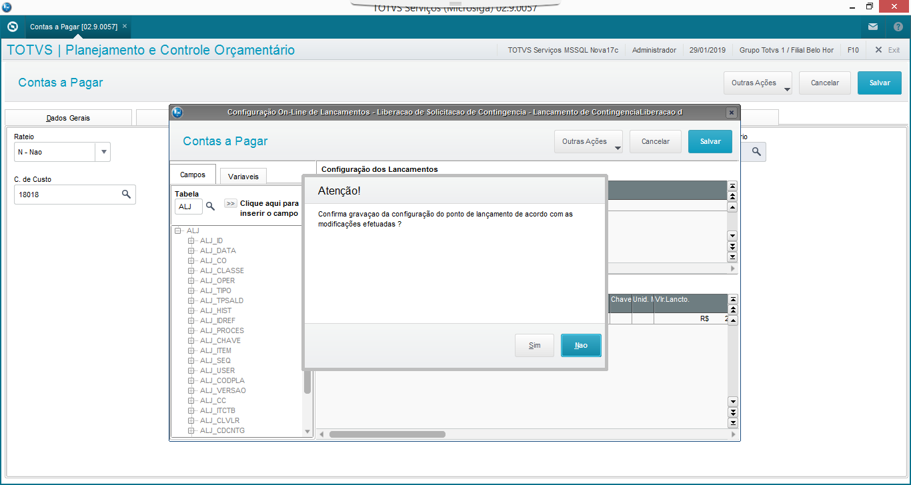Click the TOTVS Serviços MSSQL Nova17c environment label
911x485 pixels.
tap(563, 50)
